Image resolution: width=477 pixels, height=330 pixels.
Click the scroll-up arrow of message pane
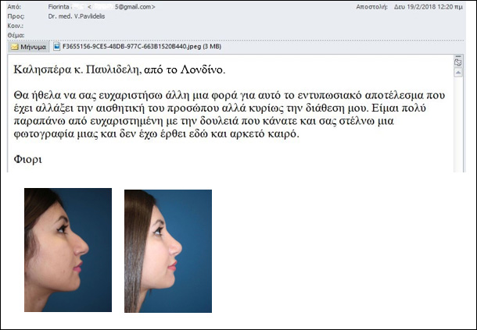click(x=458, y=73)
